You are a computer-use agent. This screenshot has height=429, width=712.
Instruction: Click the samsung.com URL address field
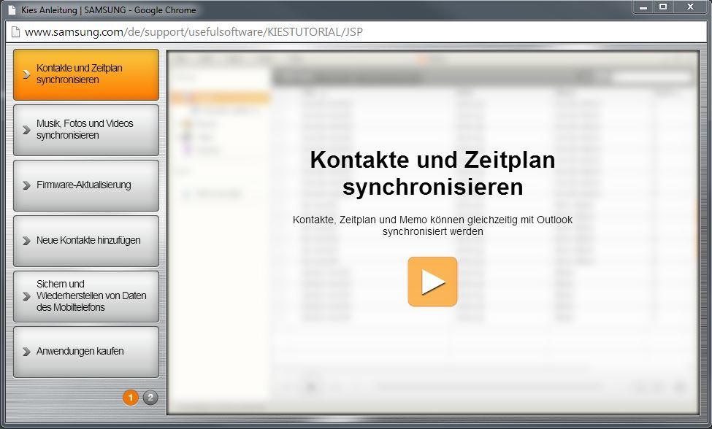[x=292, y=32]
